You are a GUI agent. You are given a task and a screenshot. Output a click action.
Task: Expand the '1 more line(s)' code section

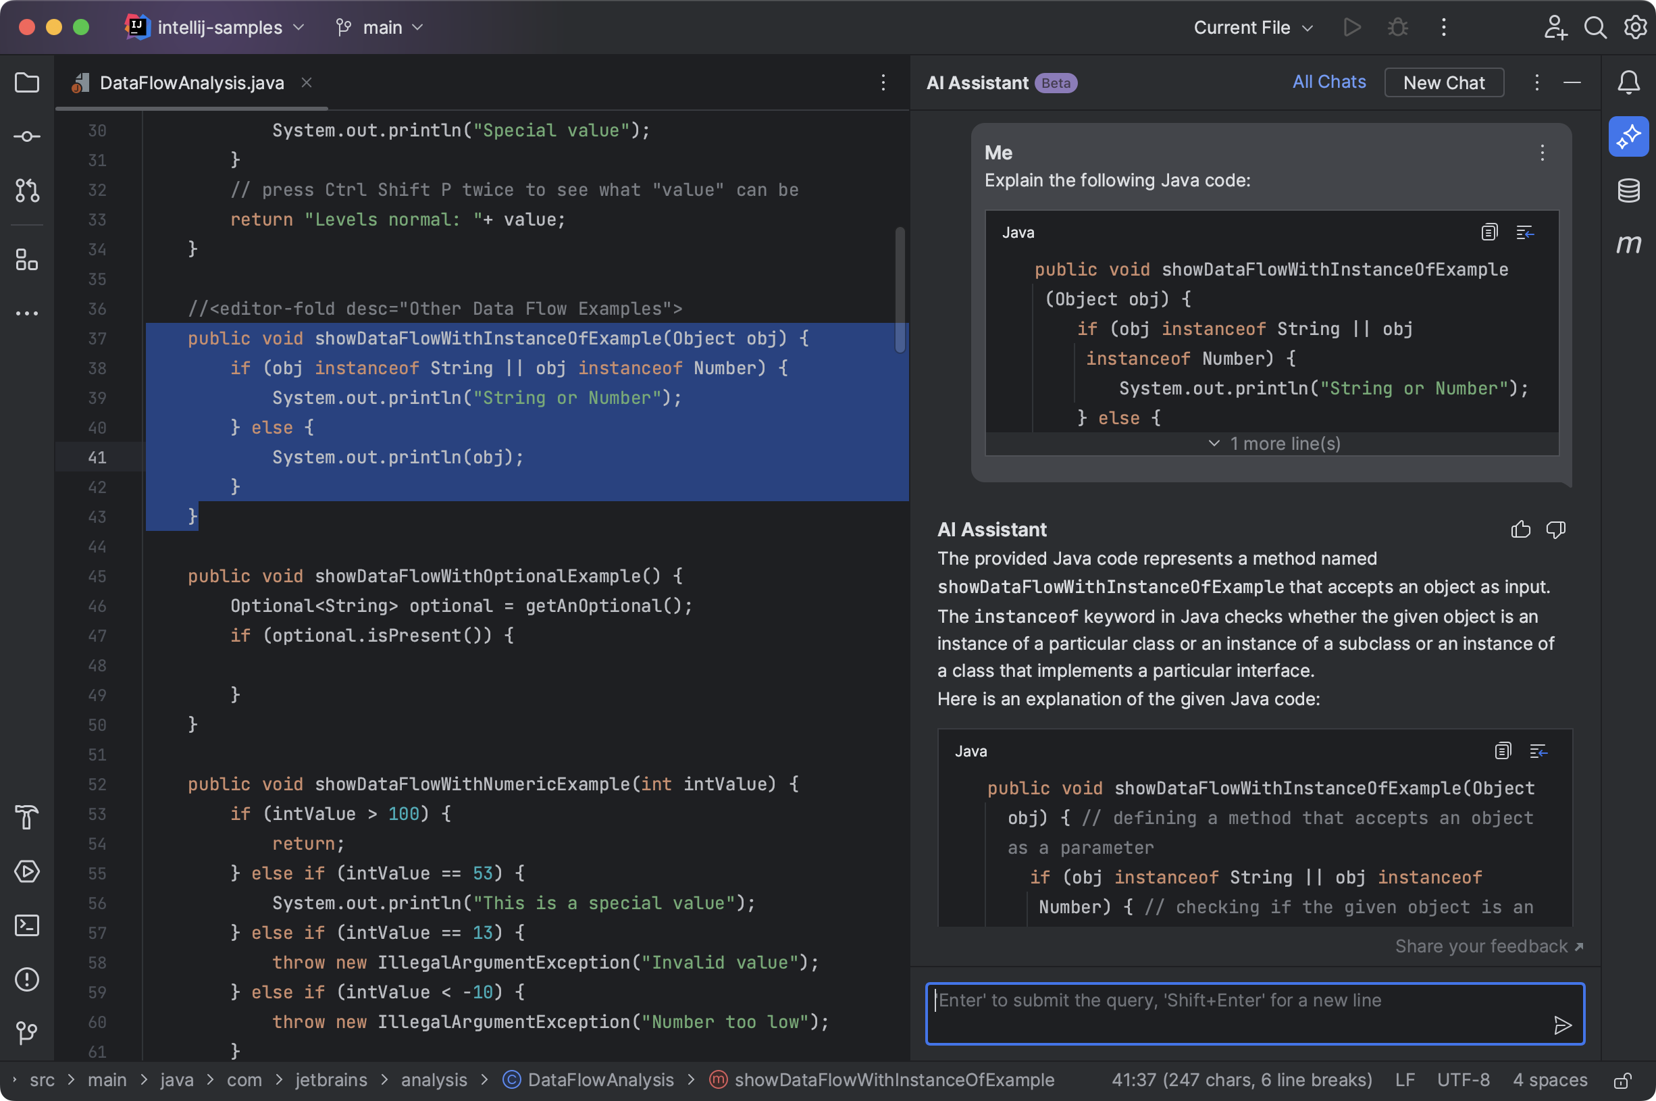click(x=1275, y=443)
